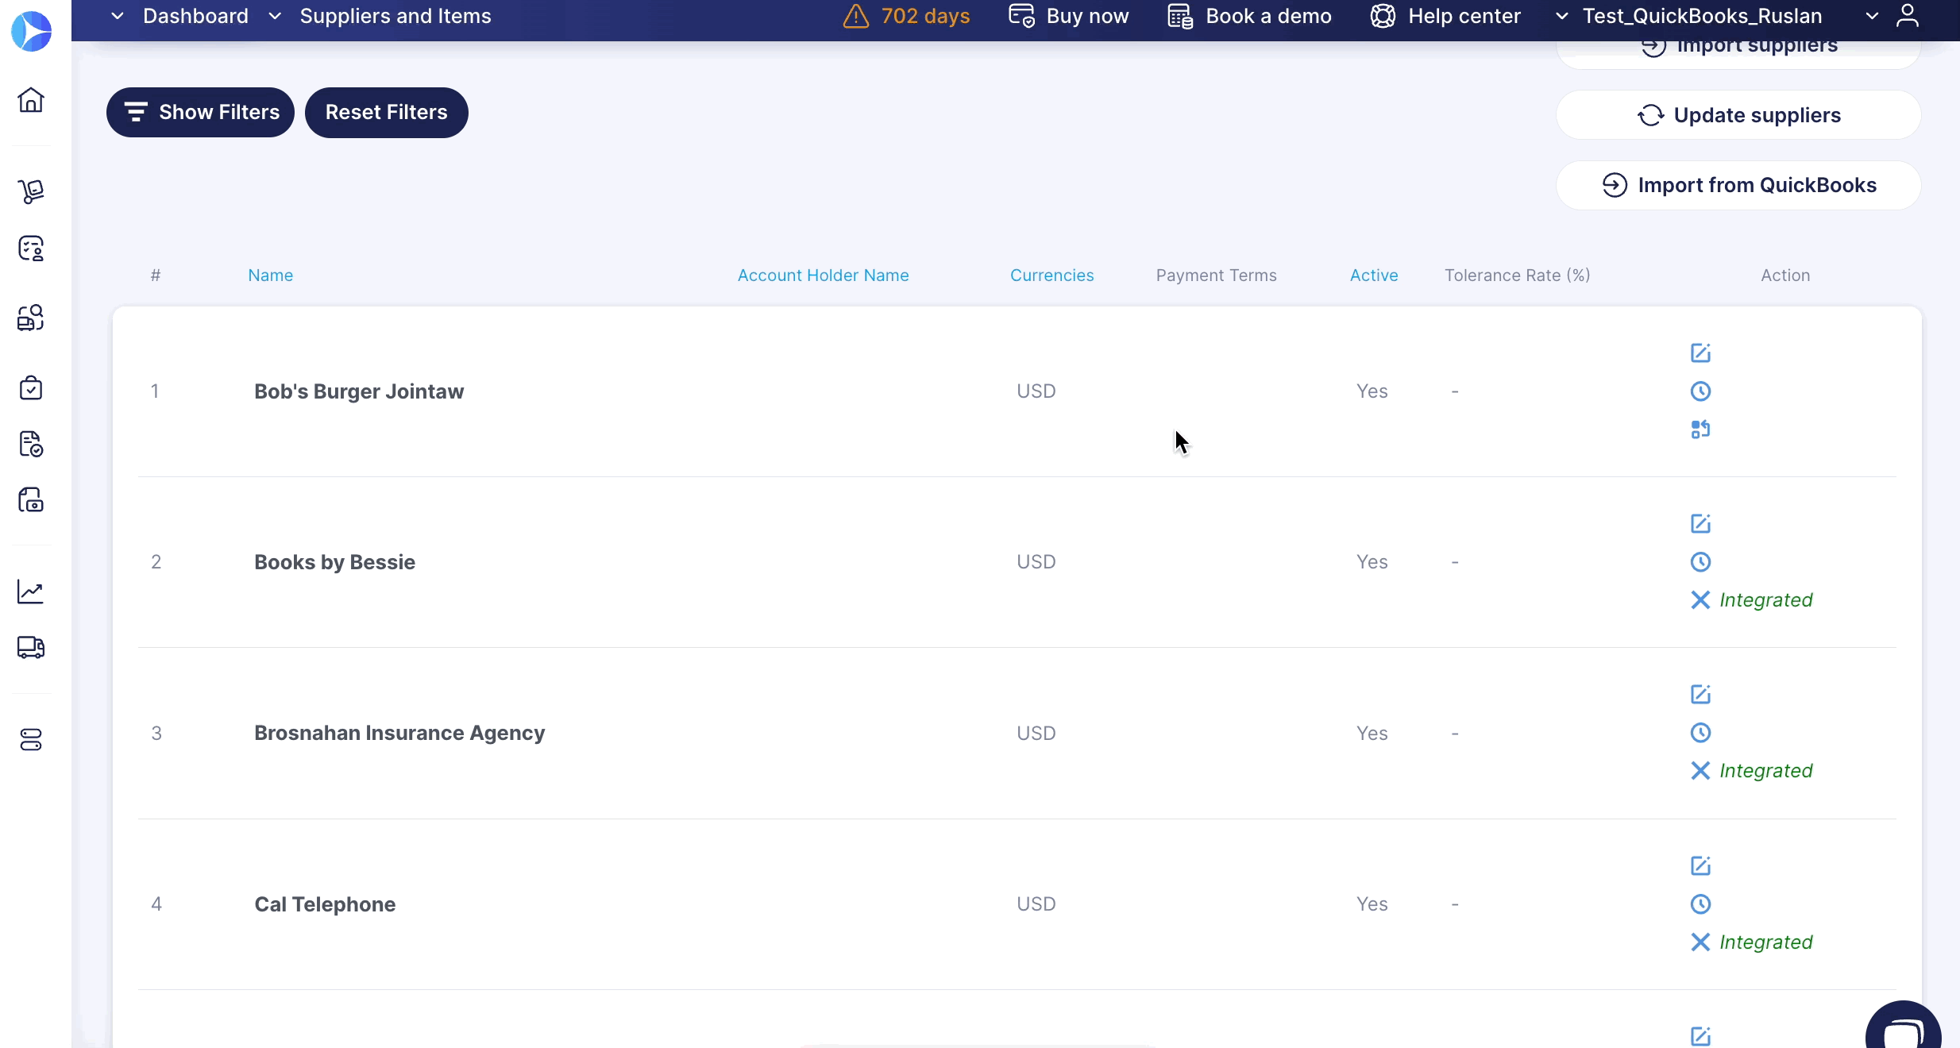Edit supplier Books by Bessie
Viewport: 1960px width, 1048px height.
1700,524
